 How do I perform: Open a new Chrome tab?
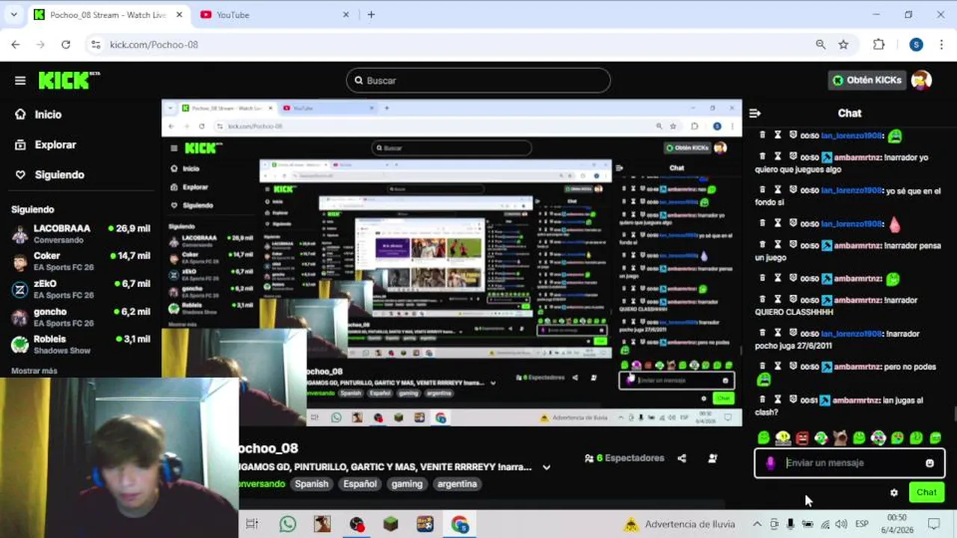pos(371,14)
